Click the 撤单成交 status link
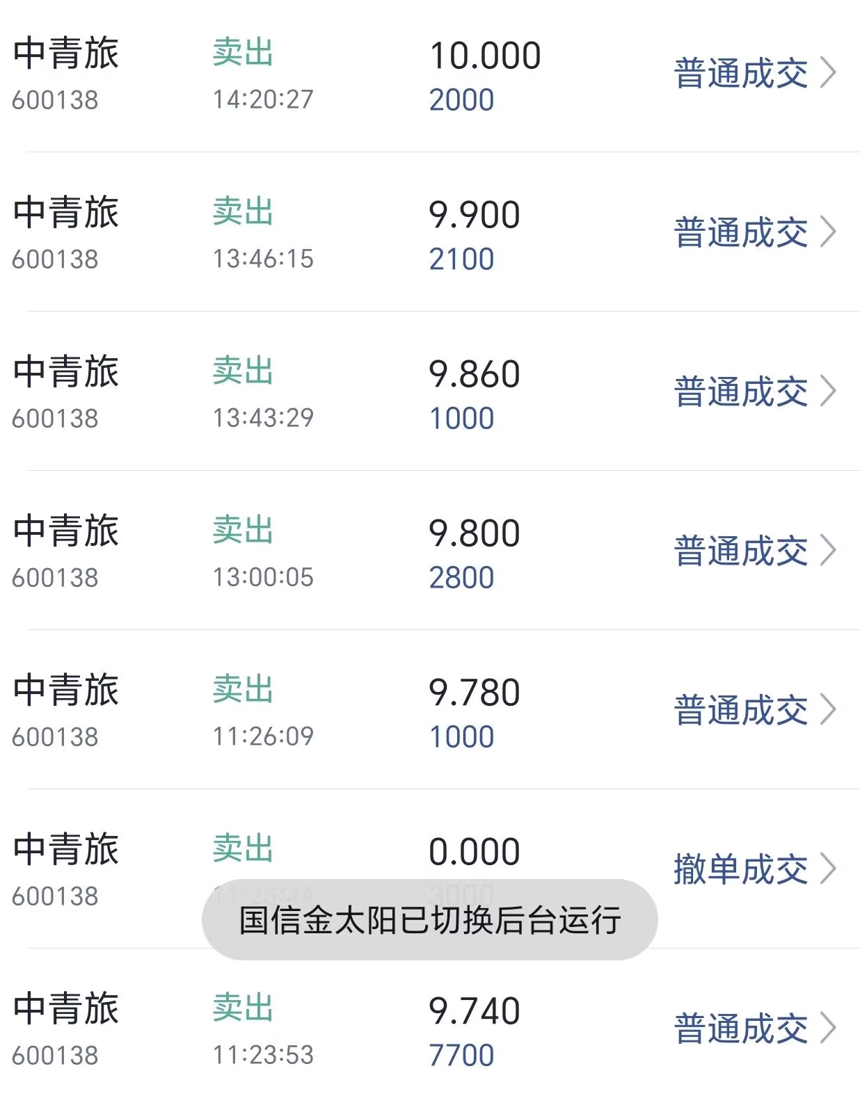860x1105 pixels. (740, 870)
